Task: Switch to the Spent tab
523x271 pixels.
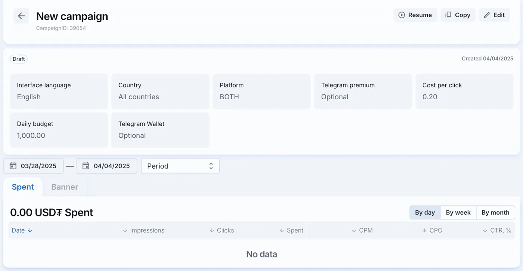Action: point(23,187)
